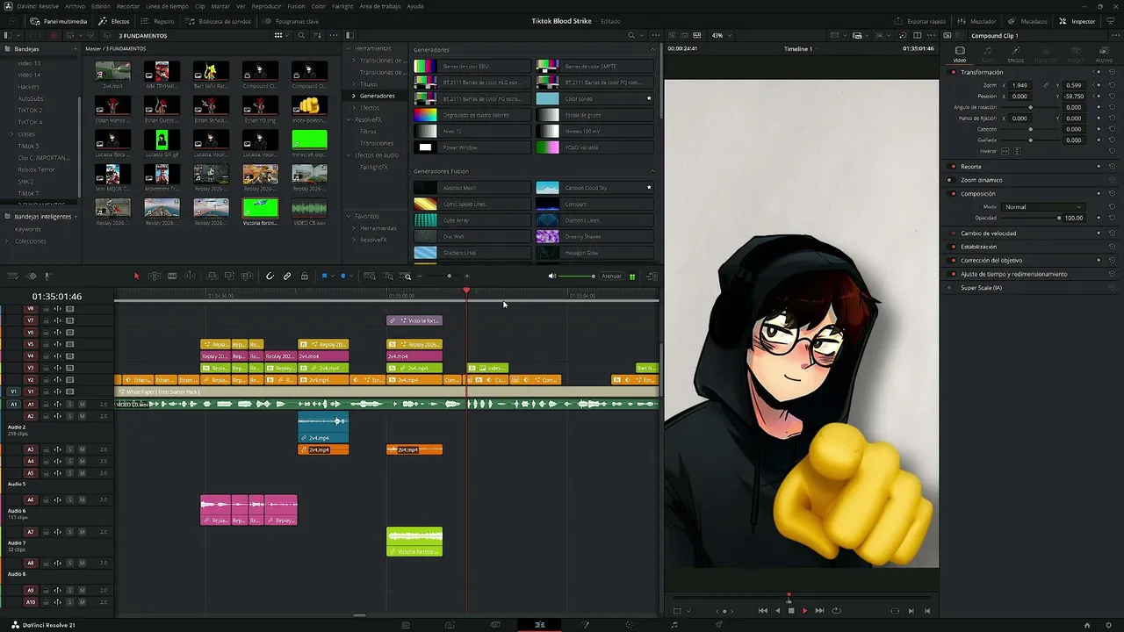Viewport: 1124px width, 632px height.
Task: Open the audio meters icon
Action: coord(632,276)
